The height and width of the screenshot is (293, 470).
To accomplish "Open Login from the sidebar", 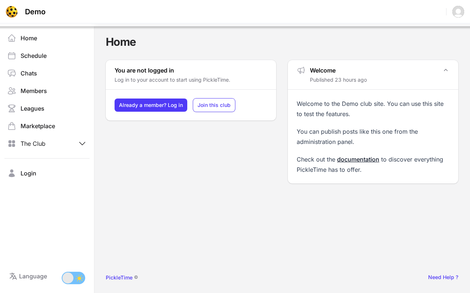I will pos(28,173).
